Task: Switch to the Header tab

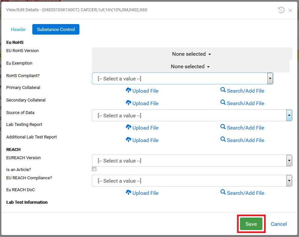Action: click(18, 29)
